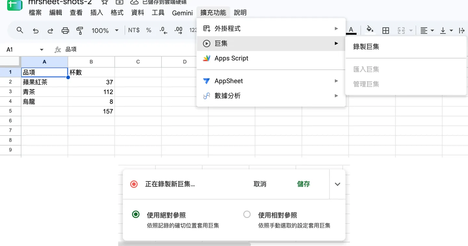The image size is (468, 246).
Task: Open the 100% zoom dropdown
Action: tap(105, 31)
